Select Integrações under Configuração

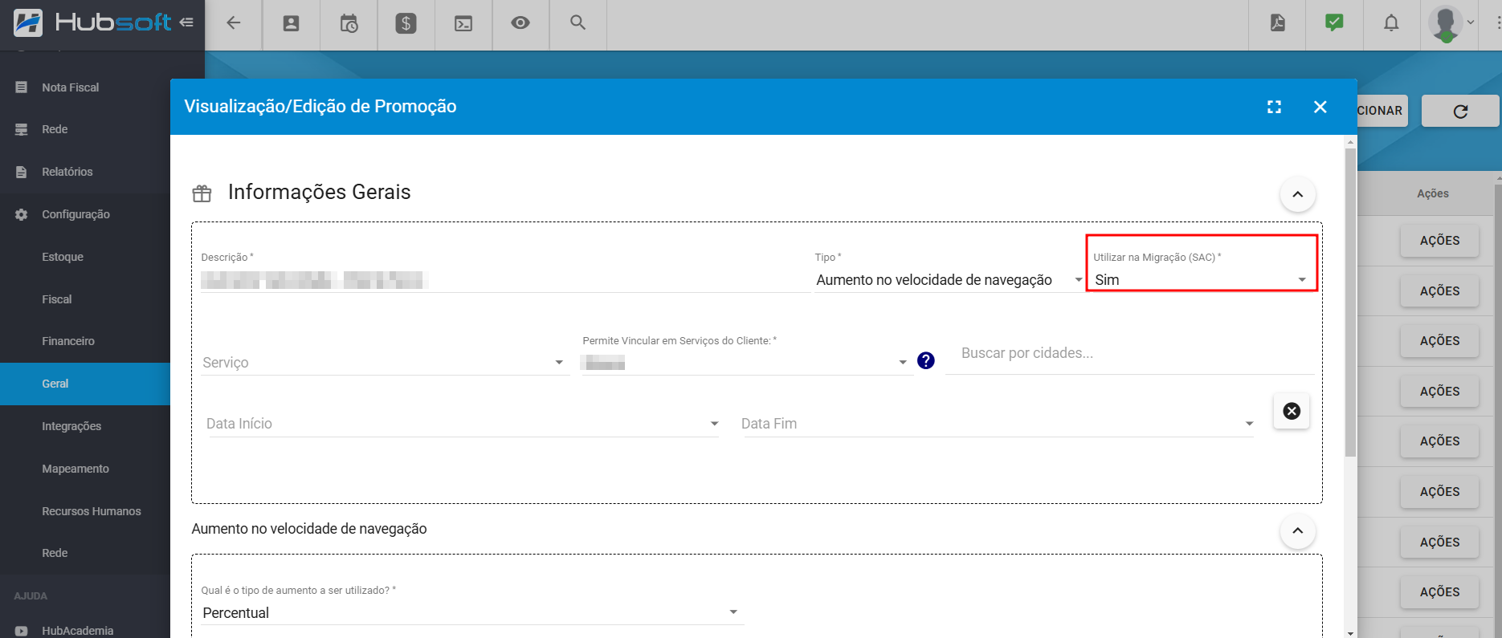[x=71, y=426]
